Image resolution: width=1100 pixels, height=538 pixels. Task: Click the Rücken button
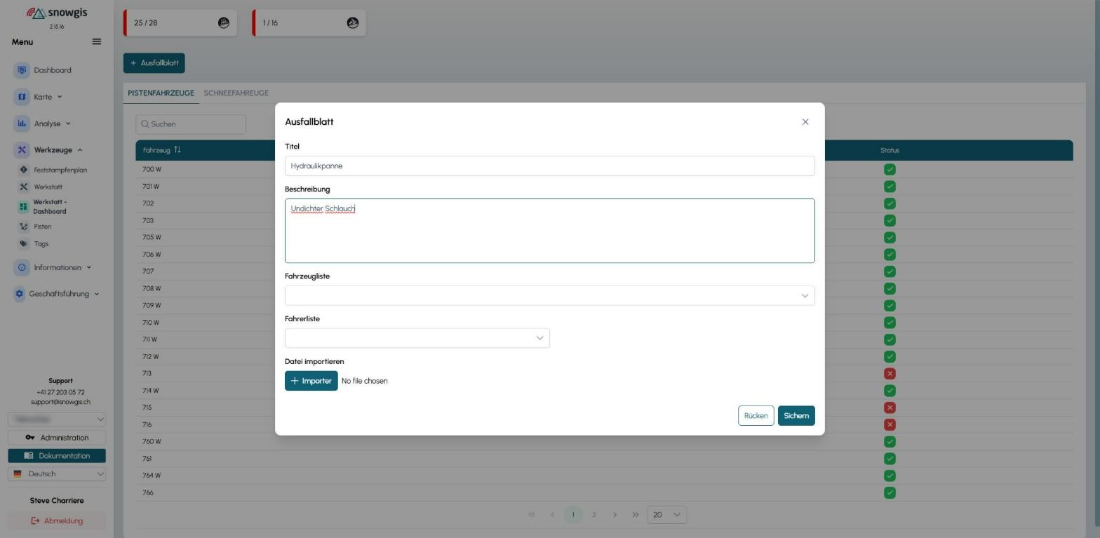[x=756, y=416]
